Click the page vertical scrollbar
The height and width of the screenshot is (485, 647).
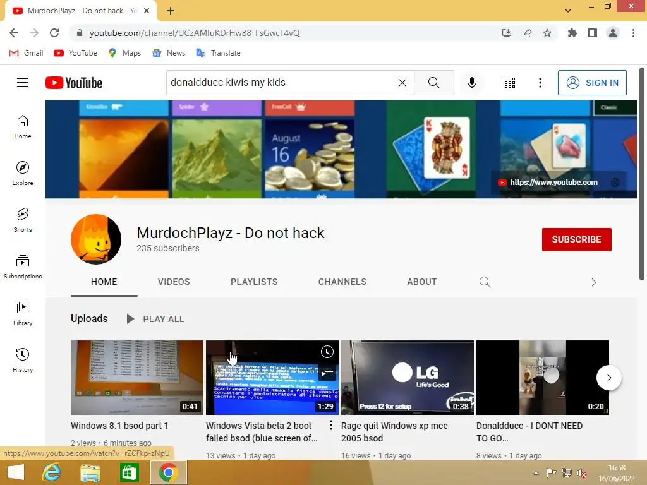(642, 175)
